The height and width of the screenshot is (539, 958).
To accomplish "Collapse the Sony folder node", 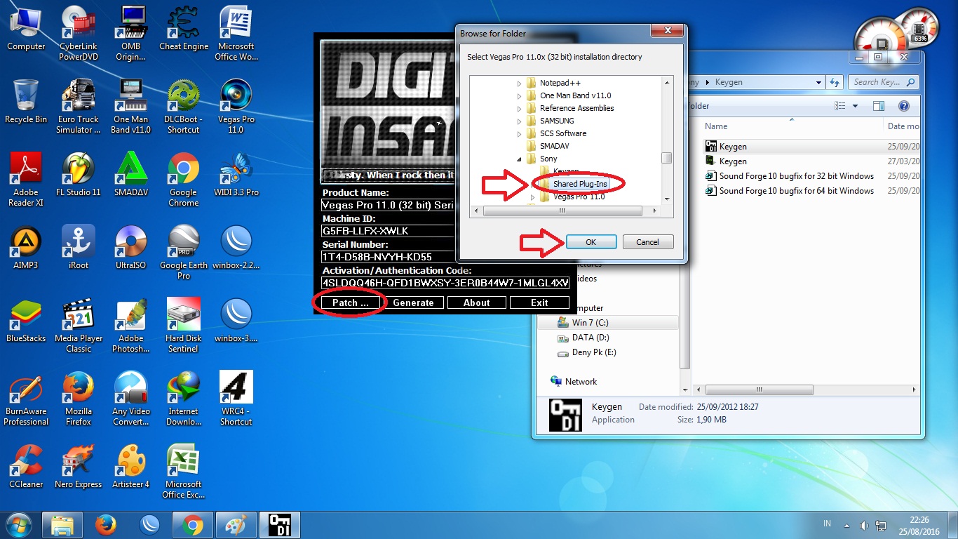I will tap(520, 159).
